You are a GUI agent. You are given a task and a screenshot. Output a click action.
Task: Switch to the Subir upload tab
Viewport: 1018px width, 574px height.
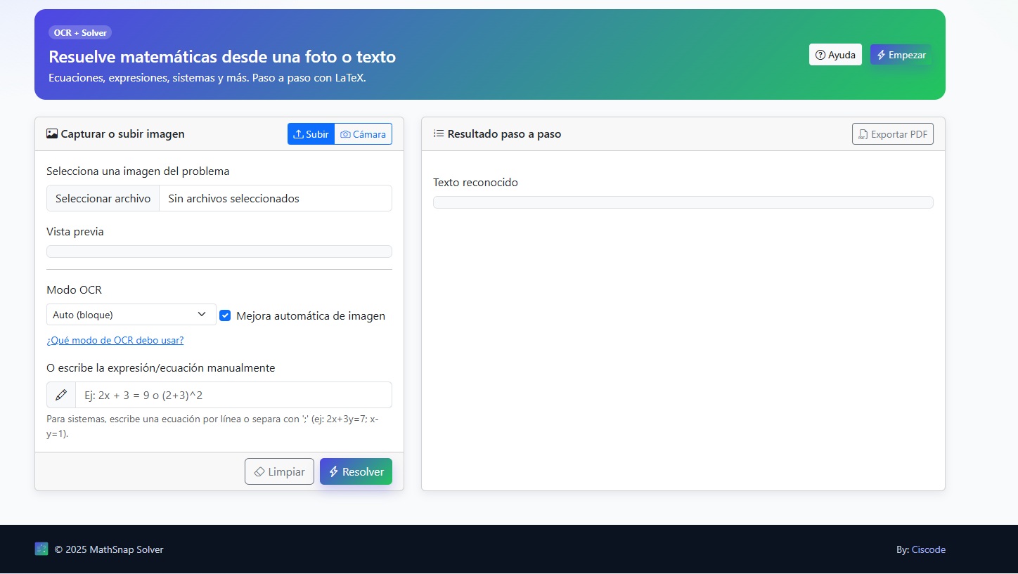click(x=311, y=134)
